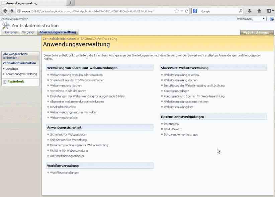Open the Authentifizierungsanbieter link
275x197 pixels.
(x=67, y=156)
